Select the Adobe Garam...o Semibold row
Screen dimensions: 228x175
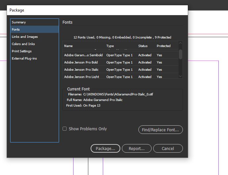pyautogui.click(x=121, y=55)
